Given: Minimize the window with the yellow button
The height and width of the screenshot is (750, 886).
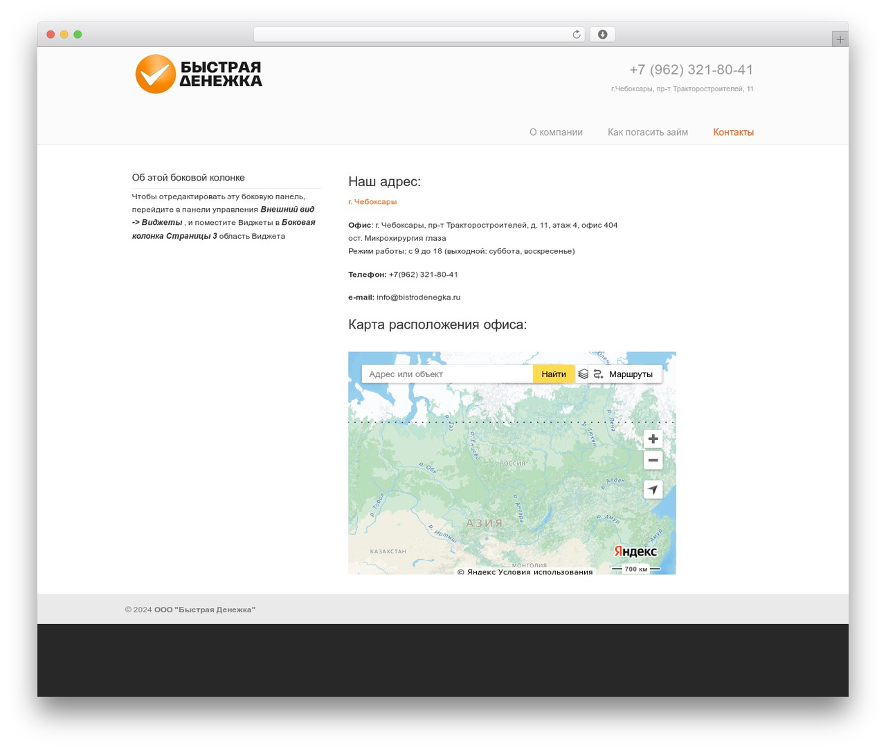Looking at the screenshot, I should point(64,35).
